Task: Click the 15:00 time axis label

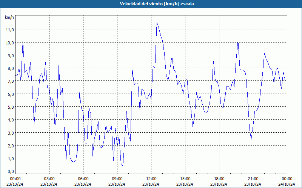Action: tap(185, 179)
